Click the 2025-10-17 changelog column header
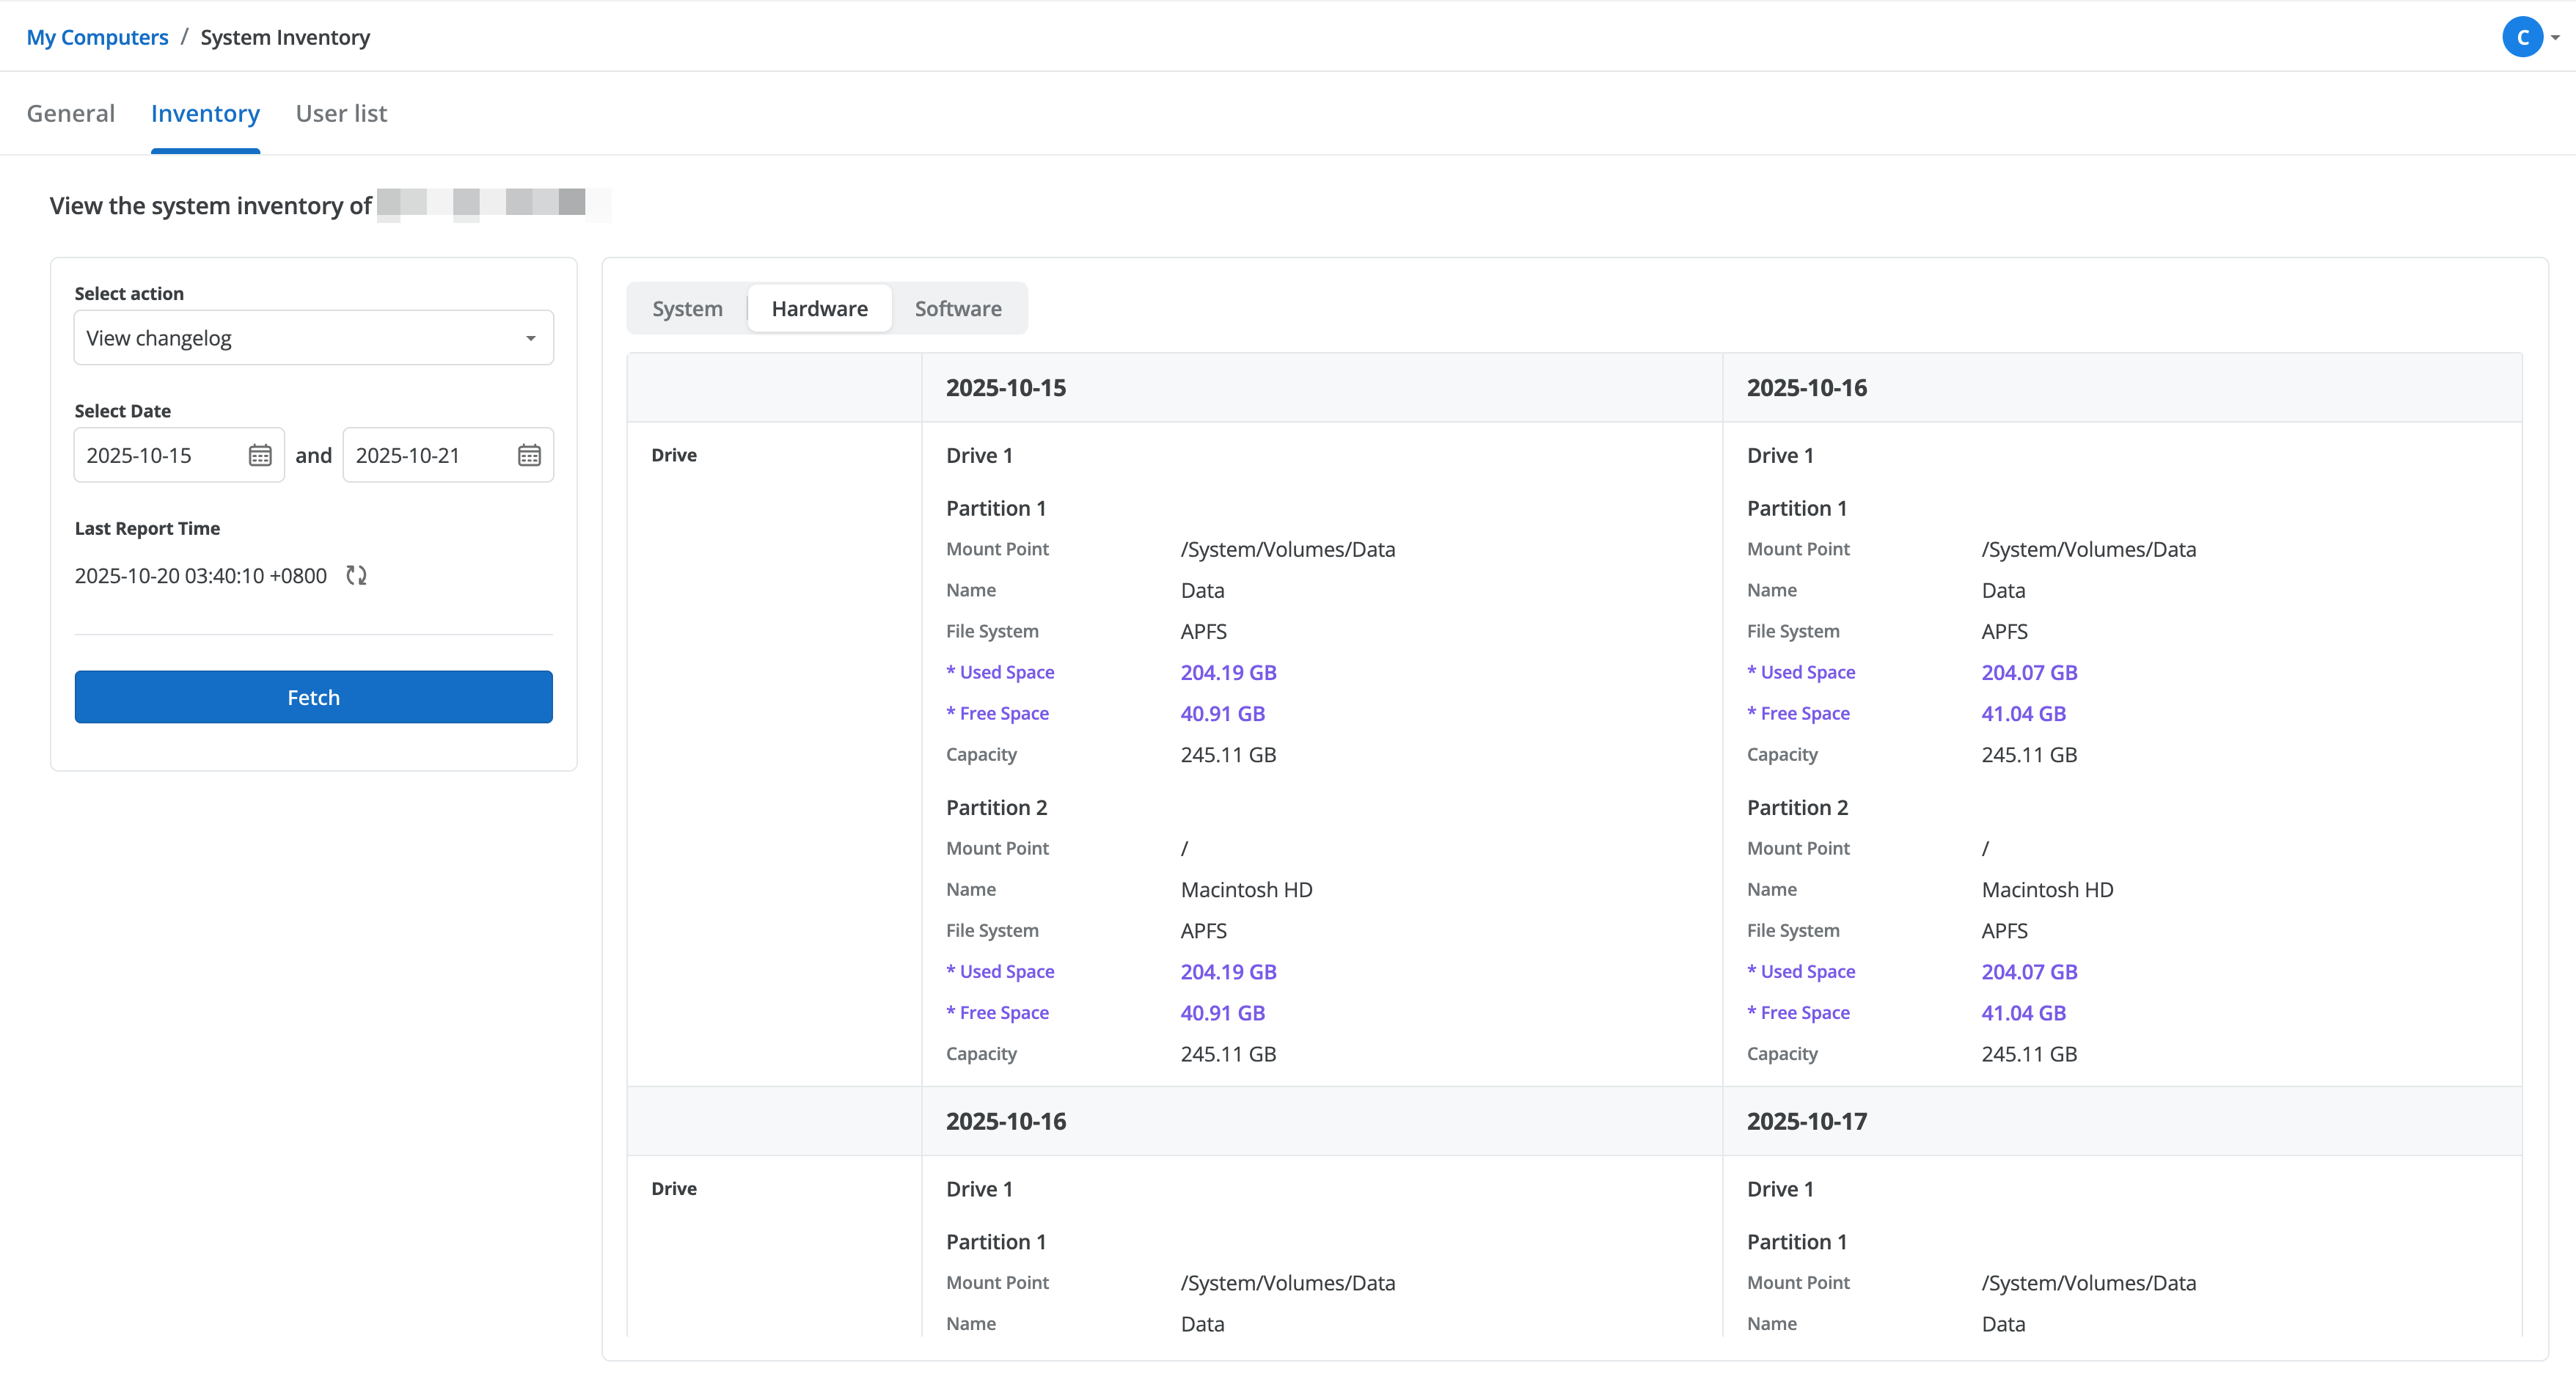This screenshot has height=1388, width=2576. pyautogui.click(x=1806, y=1121)
